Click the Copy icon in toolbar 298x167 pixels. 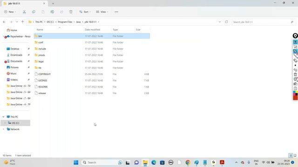(x=34, y=12)
